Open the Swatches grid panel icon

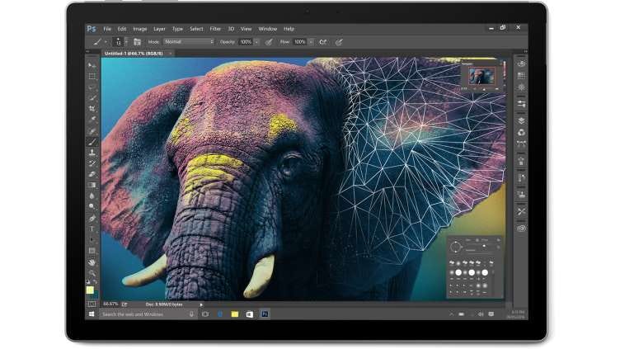tap(522, 75)
